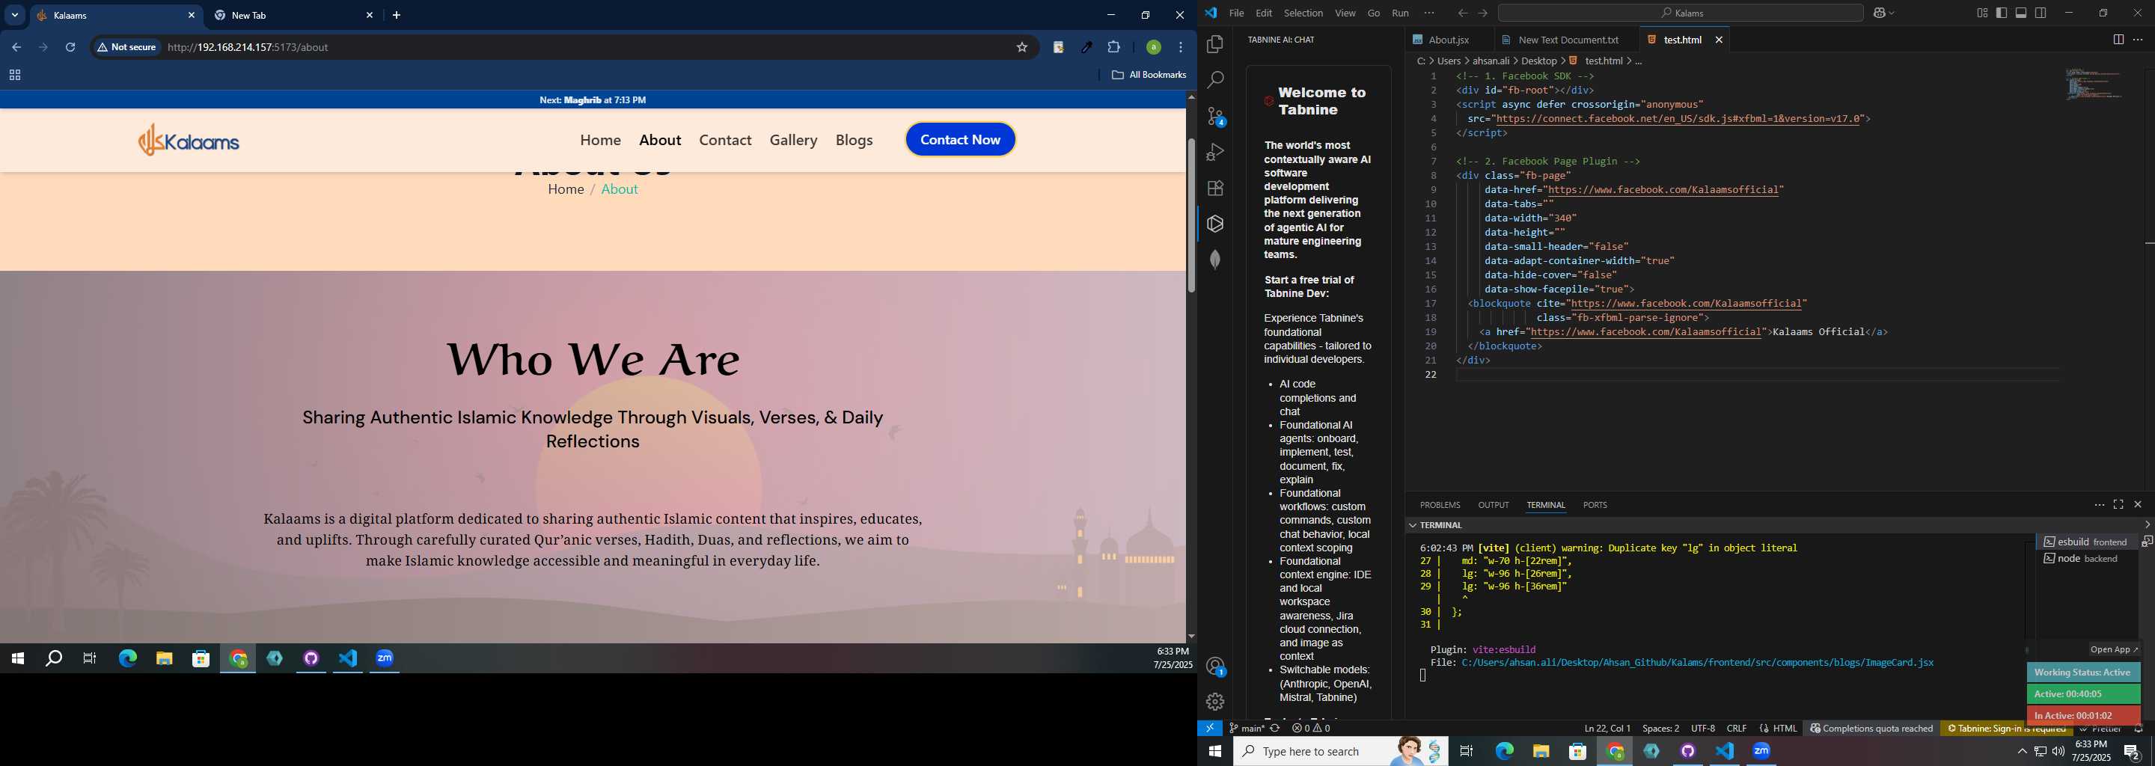
Task: Show hidden tray icons chevron
Action: [2022, 752]
